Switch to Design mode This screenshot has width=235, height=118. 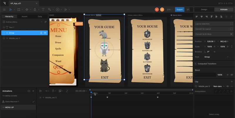204,9
